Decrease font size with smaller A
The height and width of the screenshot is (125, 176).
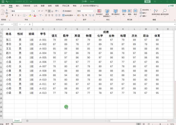42,11
